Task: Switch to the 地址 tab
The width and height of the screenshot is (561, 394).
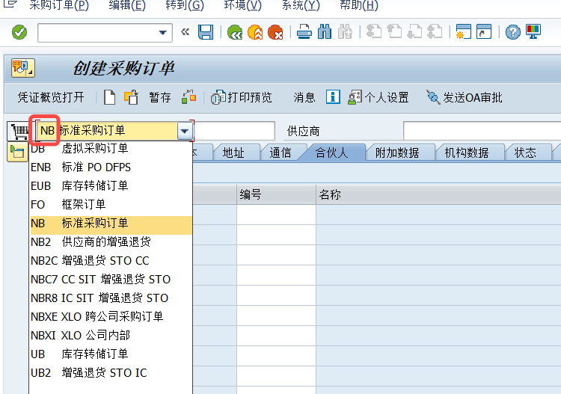Action: [x=233, y=153]
